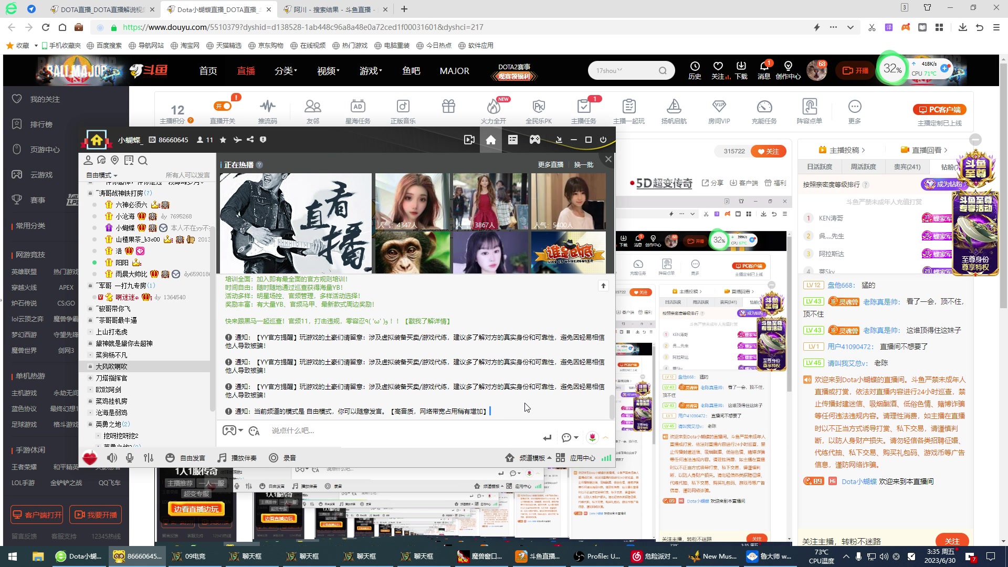Toggle 录音 recording in YY

[x=282, y=458]
